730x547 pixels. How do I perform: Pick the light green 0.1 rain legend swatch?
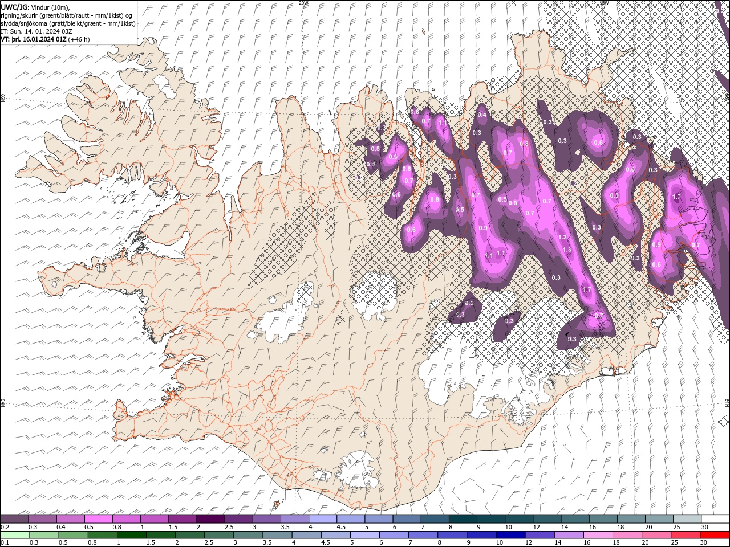click(x=15, y=535)
